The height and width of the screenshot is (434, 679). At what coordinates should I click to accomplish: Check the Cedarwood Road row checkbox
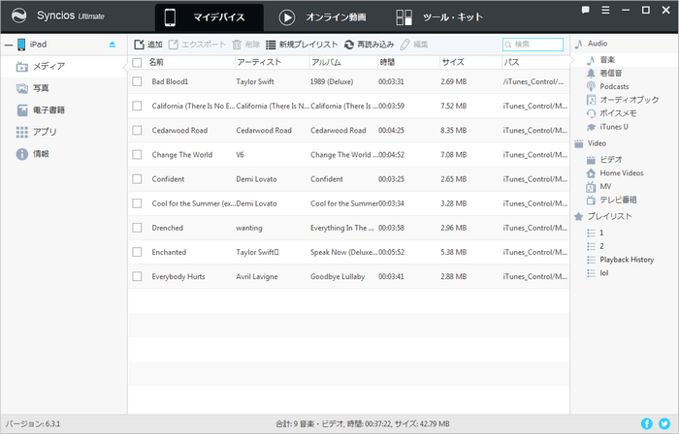[x=137, y=130]
